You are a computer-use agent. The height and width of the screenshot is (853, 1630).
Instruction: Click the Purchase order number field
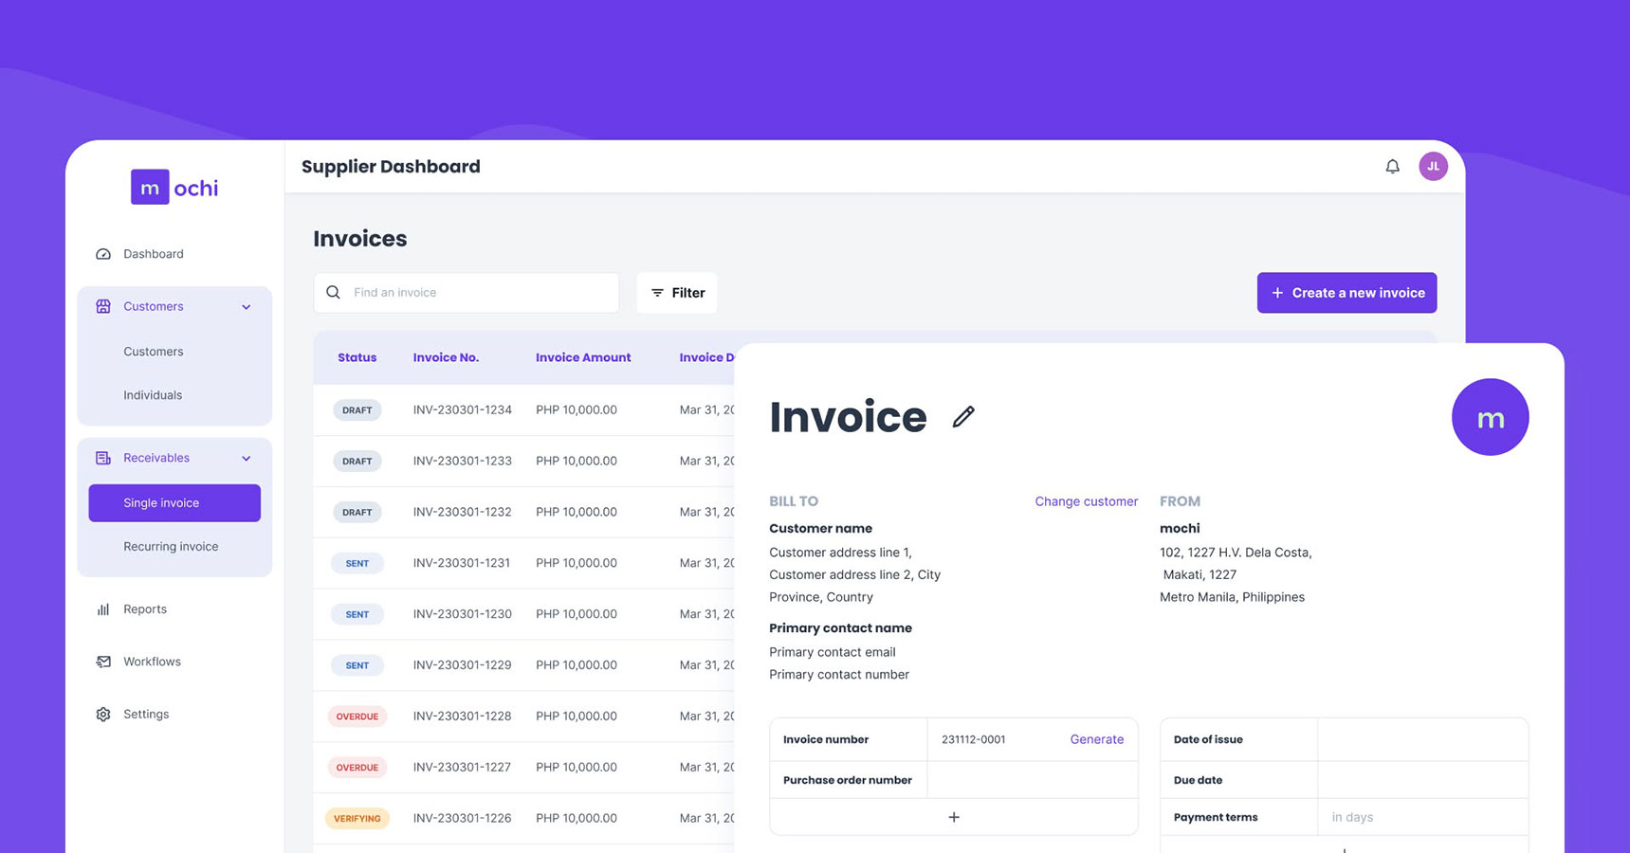[1032, 780]
